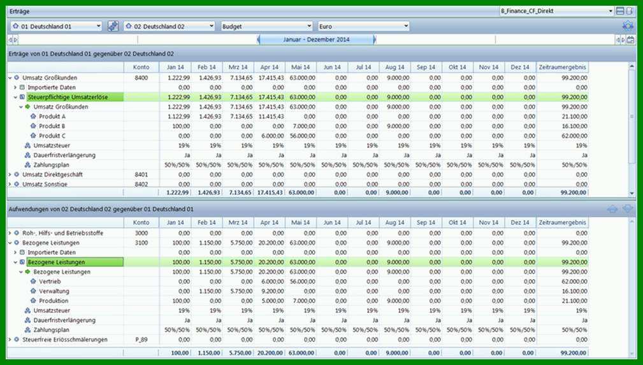
Task: Click the icon of Steuerpflichtige Umsatzerlöse
Action: (x=22, y=97)
